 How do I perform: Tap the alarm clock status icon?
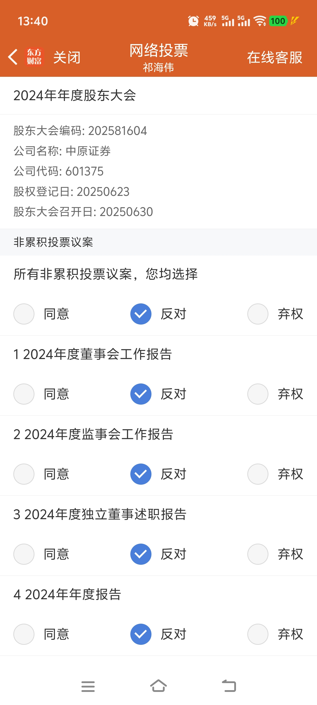(x=193, y=21)
